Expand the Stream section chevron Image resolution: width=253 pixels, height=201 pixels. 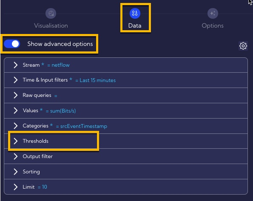pyautogui.click(x=15, y=65)
